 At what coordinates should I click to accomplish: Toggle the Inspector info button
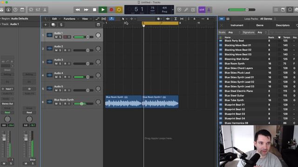click(x=8, y=10)
